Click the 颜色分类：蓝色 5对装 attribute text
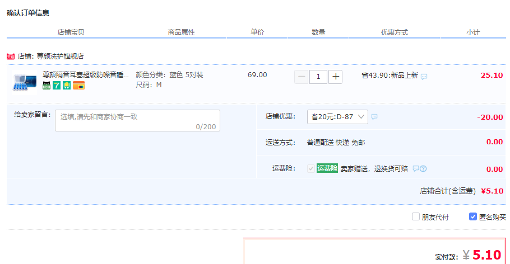510x264 pixels. [x=169, y=75]
